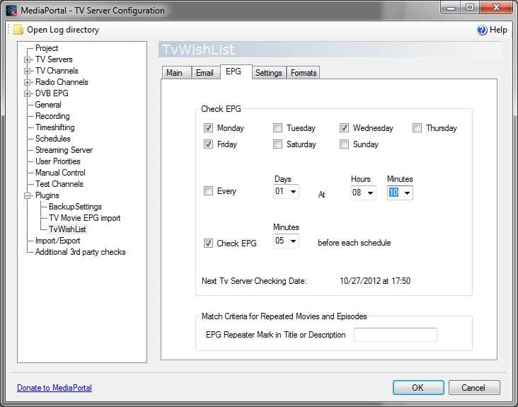Select Project in the tree

click(x=47, y=48)
